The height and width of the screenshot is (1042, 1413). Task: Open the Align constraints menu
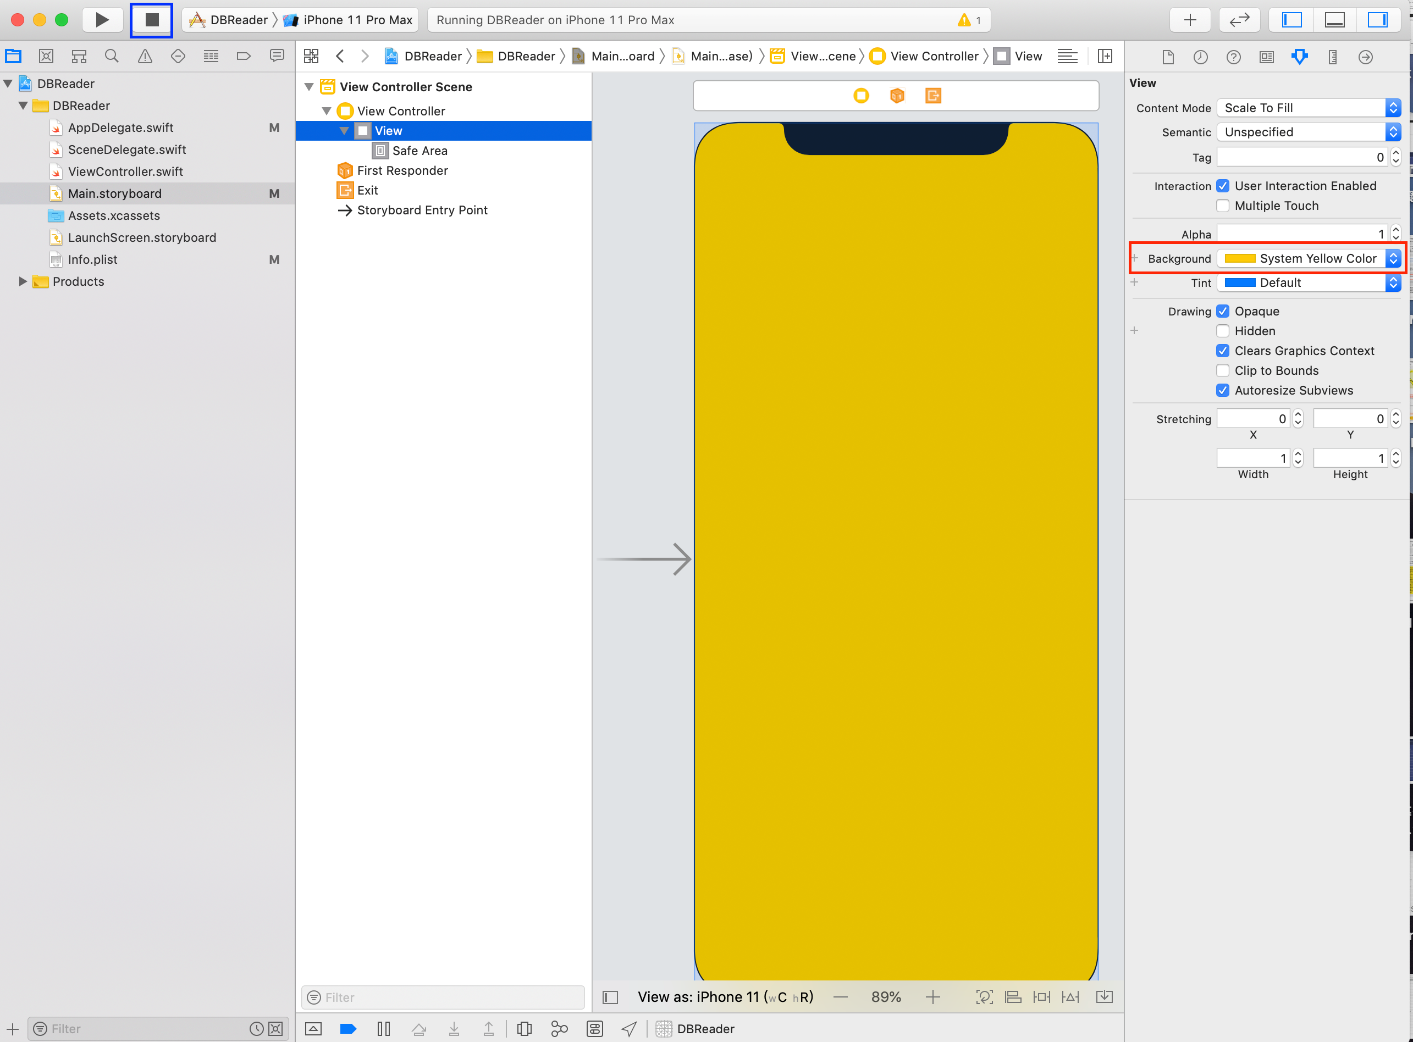pos(1013,997)
